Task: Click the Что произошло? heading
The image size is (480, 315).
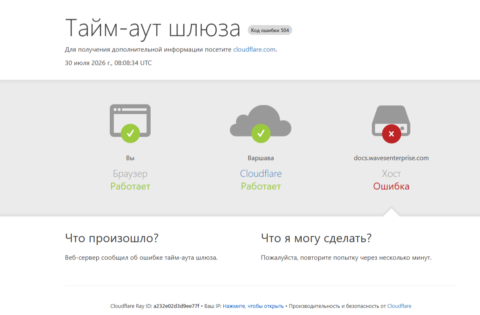Action: coord(112,238)
